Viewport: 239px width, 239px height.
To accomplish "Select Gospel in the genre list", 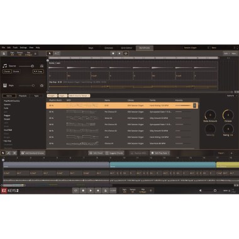I will pyautogui.click(x=7, y=119).
